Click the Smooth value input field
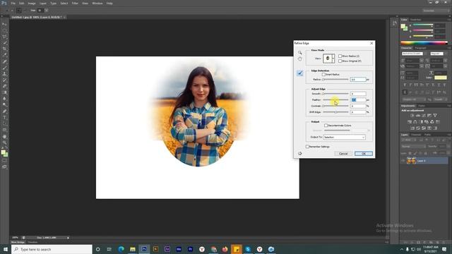 click(x=358, y=94)
